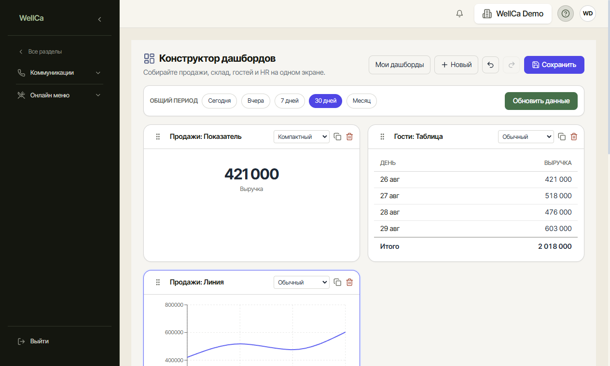Click the 26 авг table row
Viewport: 610px width, 366px height.
point(476,179)
